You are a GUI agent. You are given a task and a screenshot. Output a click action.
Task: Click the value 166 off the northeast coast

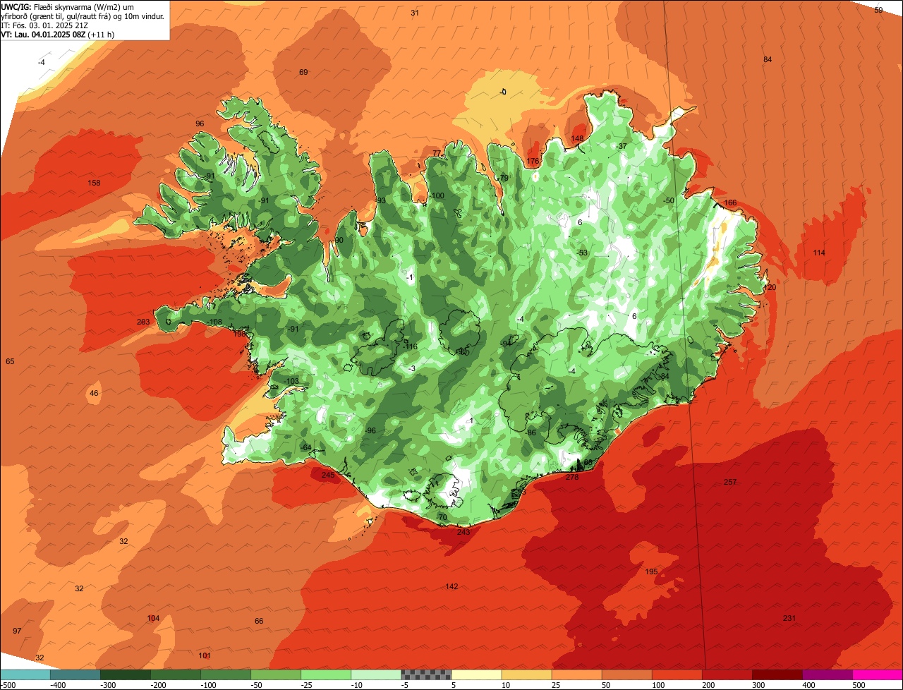coord(730,202)
